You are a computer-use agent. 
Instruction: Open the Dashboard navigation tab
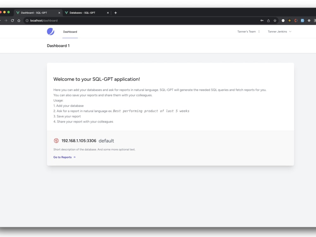[x=70, y=32]
